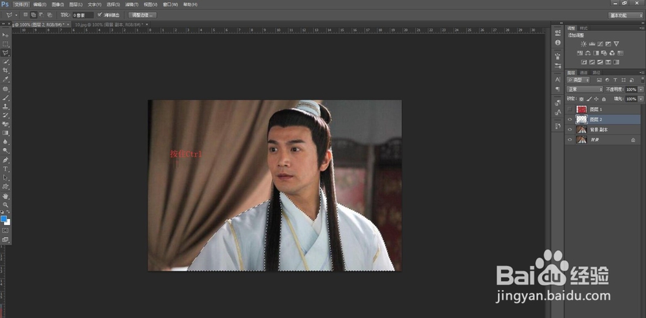The height and width of the screenshot is (318, 646).
Task: Hide layer 图层 2 eye icon
Action: [570, 120]
